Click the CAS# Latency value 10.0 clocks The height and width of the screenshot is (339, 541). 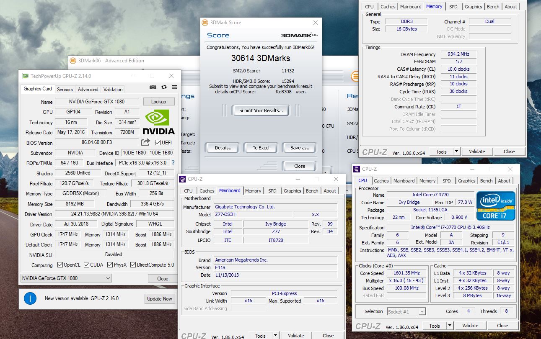tap(458, 69)
